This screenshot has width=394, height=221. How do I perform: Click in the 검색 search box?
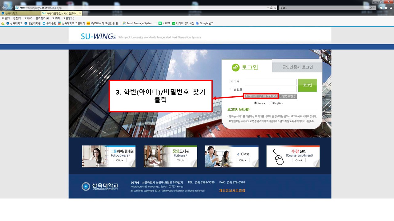pos(323,8)
